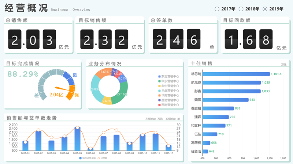Select the 常思瑞 bar in top sales
293x164 pixels.
coord(236,74)
